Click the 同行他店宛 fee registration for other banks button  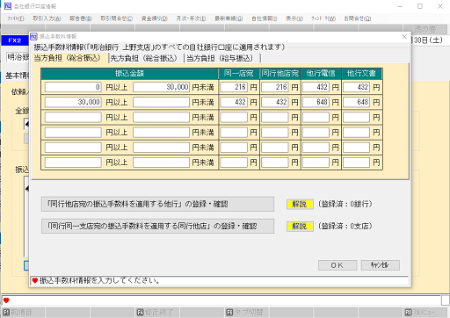[157, 204]
